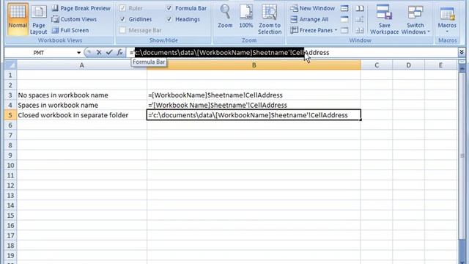Click Zoom to Selection
Screen dimensions: 469x264
pos(270,19)
